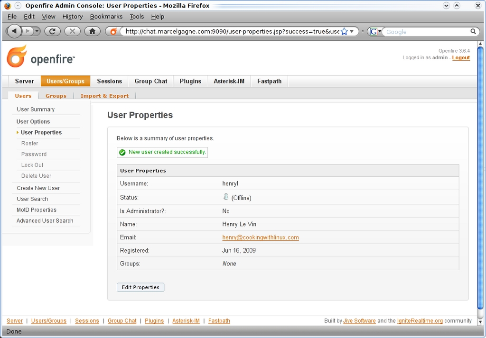The image size is (486, 338).
Task: Click the vertical page scrollbar
Action: pyautogui.click(x=480, y=180)
